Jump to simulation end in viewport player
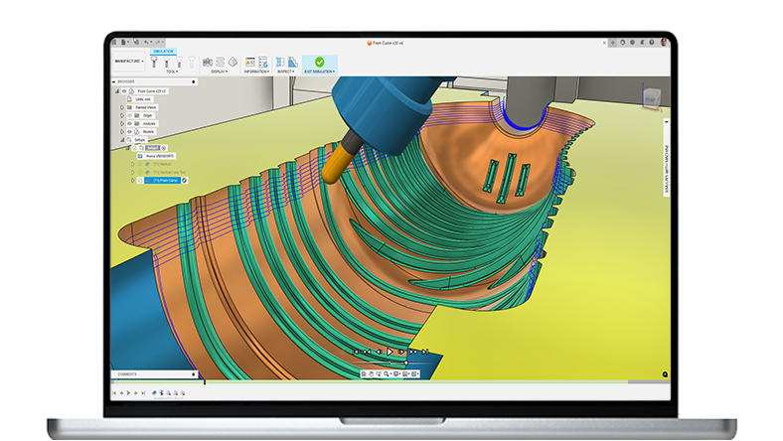The width and height of the screenshot is (783, 441). 425,352
